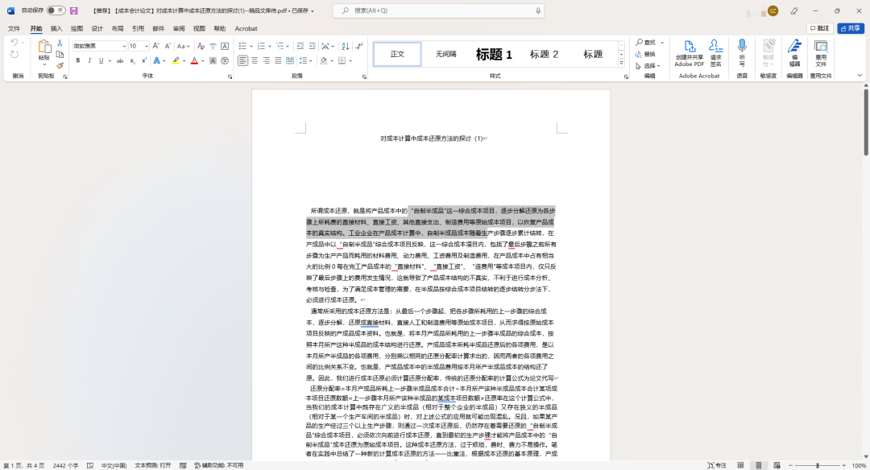The image size is (870, 470).
Task: Toggle Focus mode in status bar
Action: [717, 465]
